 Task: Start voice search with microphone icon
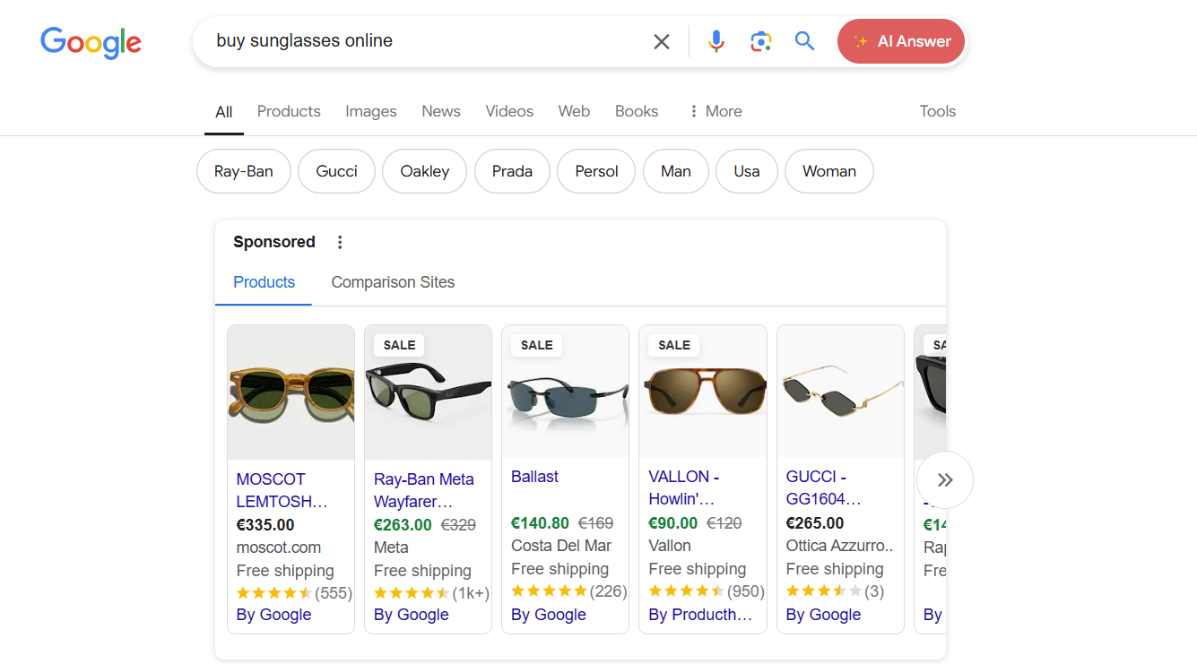pyautogui.click(x=716, y=41)
